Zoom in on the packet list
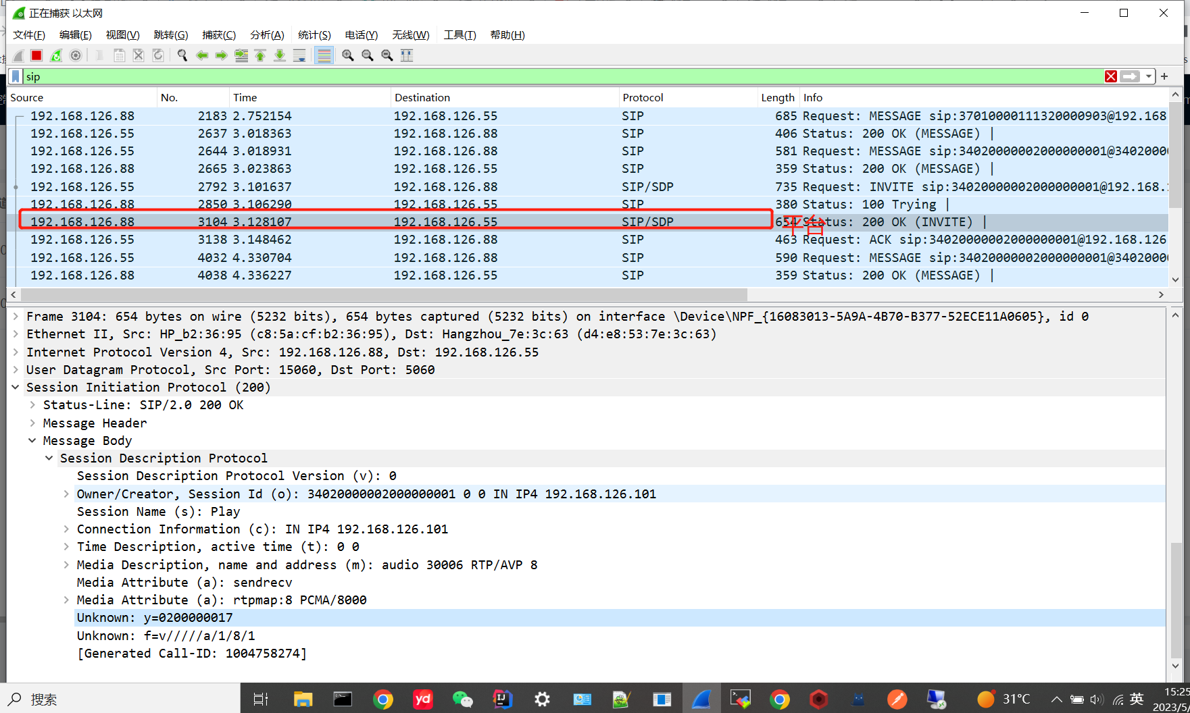This screenshot has height=713, width=1190. (x=347, y=55)
